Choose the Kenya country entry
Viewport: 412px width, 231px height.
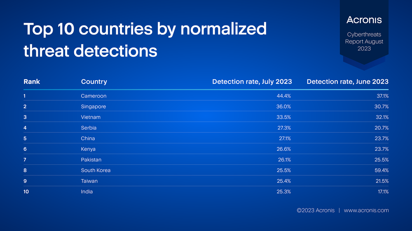tap(88, 149)
